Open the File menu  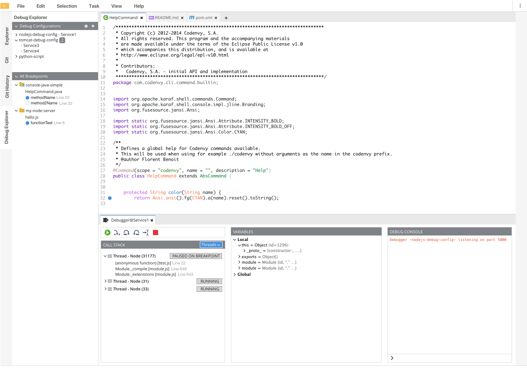(x=21, y=6)
